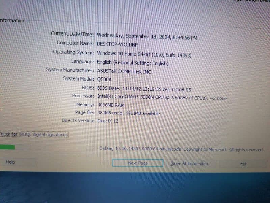270x203 pixels.
Task: Click the Exit button
Action: 243,164
